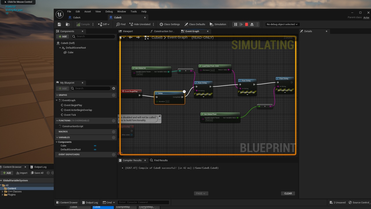
Task: Click the Browse to asset icon
Action: pos(68,24)
